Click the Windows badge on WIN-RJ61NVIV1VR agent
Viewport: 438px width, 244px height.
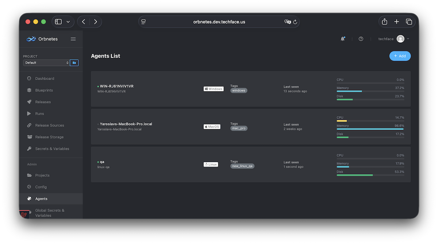point(213,88)
